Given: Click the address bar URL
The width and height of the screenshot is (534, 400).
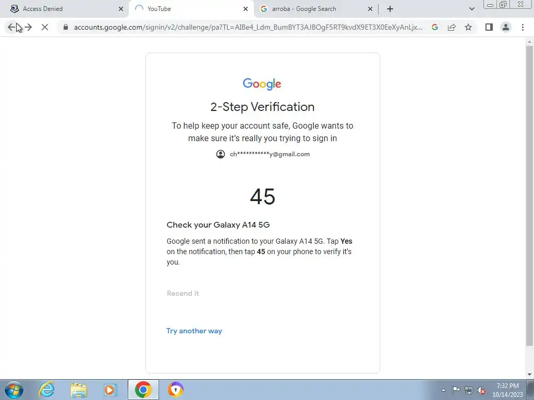Looking at the screenshot, I should (x=248, y=27).
